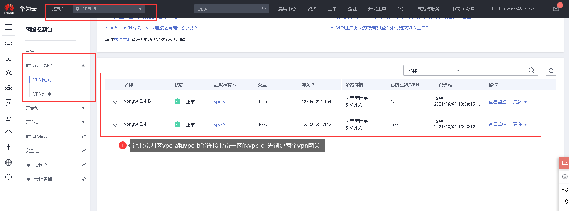Click link icon beside 虚拟私有云
Image resolution: width=569 pixels, height=211 pixels.
click(84, 136)
